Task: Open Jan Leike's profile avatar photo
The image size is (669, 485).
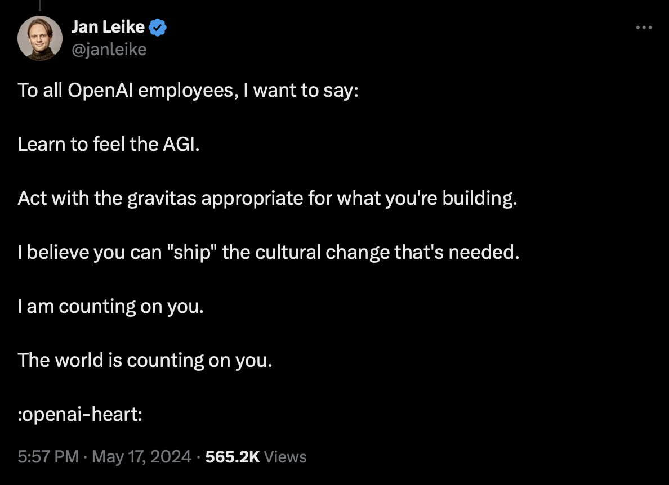Action: pos(39,38)
